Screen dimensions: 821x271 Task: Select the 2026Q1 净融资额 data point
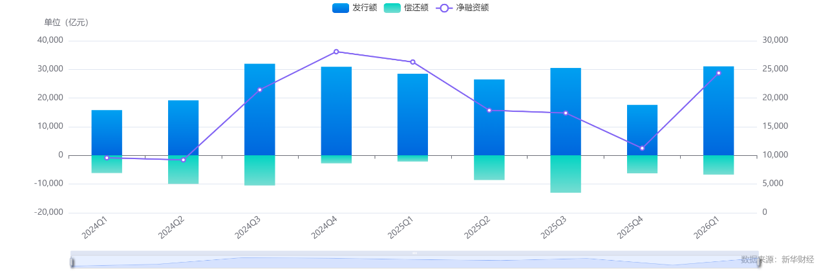718,73
